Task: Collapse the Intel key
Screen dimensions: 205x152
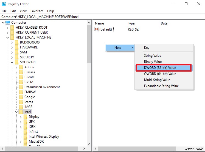Action: pos(16,112)
